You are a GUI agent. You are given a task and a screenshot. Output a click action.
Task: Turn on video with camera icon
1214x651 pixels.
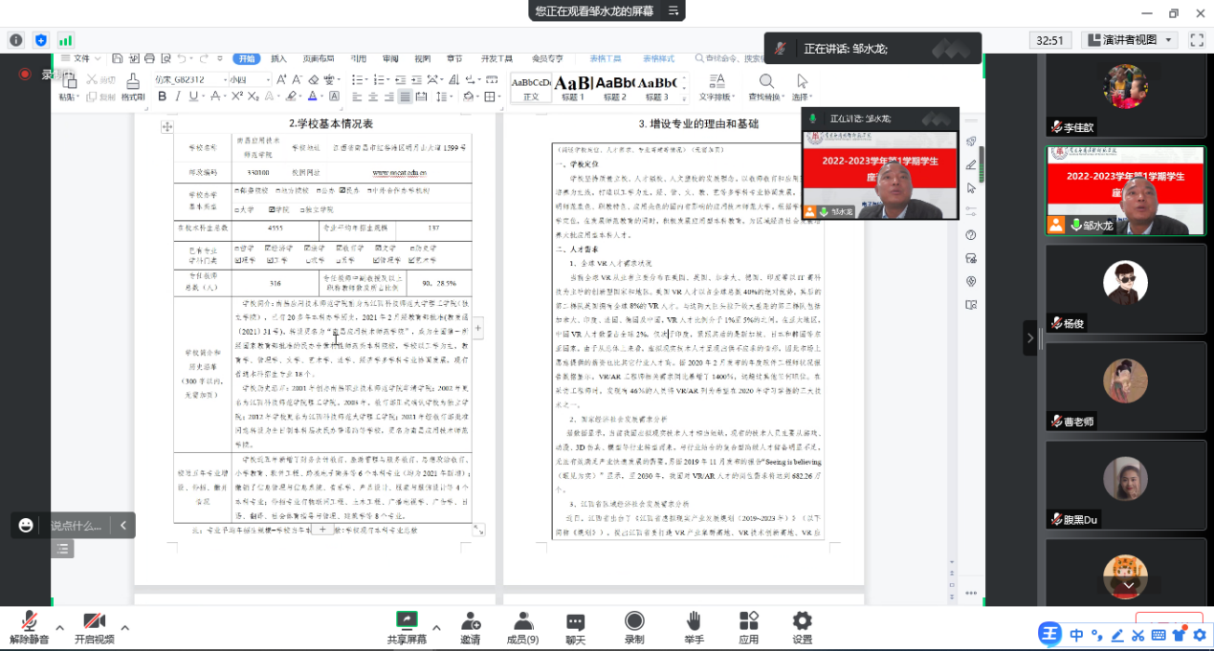click(94, 622)
